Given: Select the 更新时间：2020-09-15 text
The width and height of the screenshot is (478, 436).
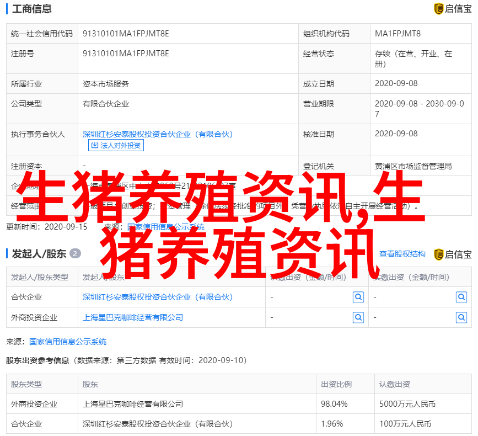Looking at the screenshot, I should coord(47,227).
